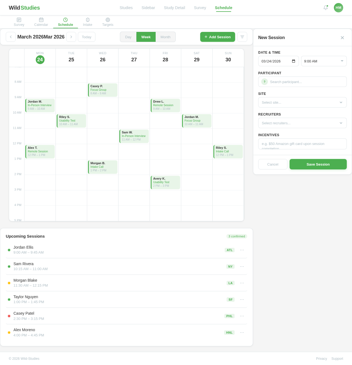
Task: Click the Targets icon
Action: [x=108, y=20]
